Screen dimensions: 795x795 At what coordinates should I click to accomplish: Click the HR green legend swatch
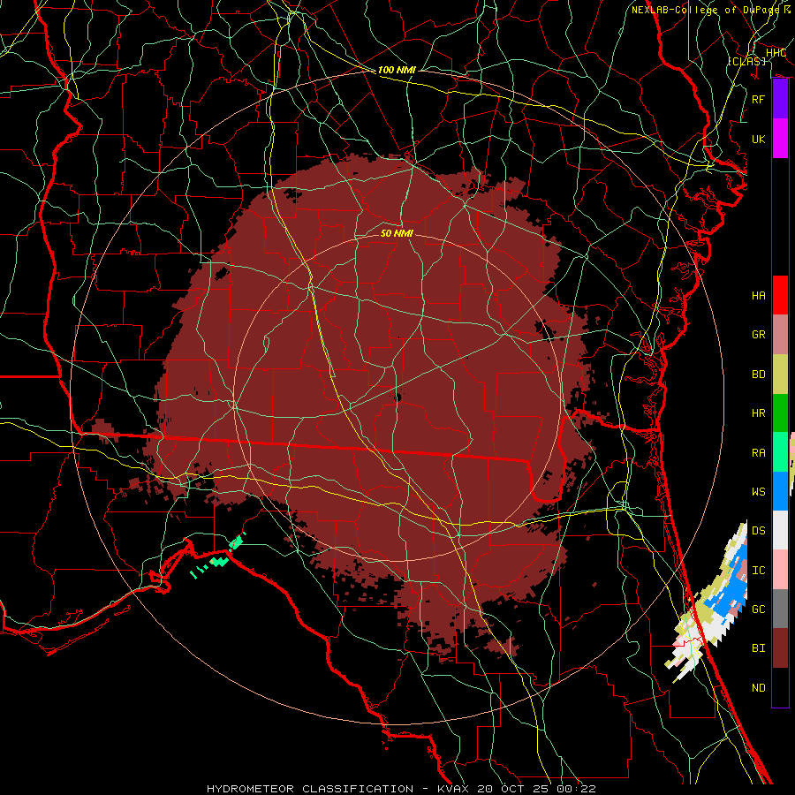(x=780, y=413)
